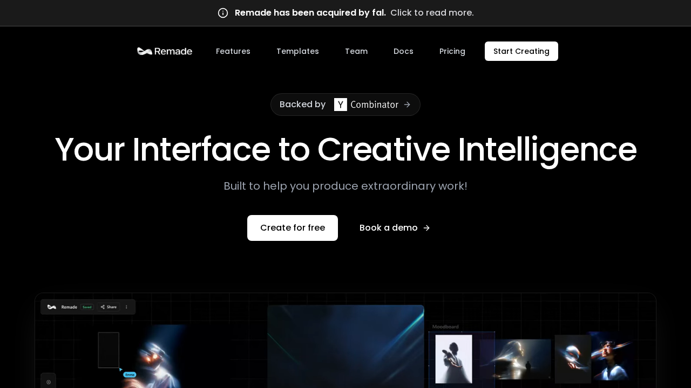Open the three-dot overflow menu in the editor toolbar
This screenshot has width=691, height=388.
[126, 307]
